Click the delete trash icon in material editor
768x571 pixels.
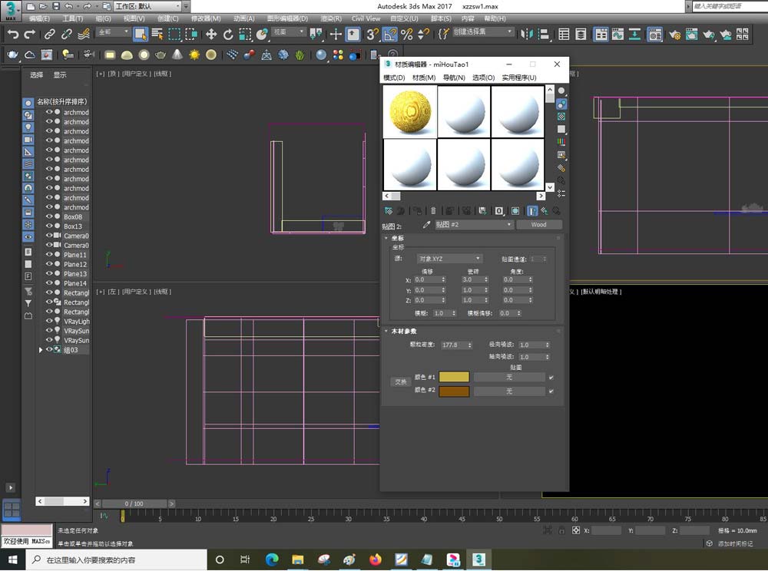pyautogui.click(x=433, y=210)
